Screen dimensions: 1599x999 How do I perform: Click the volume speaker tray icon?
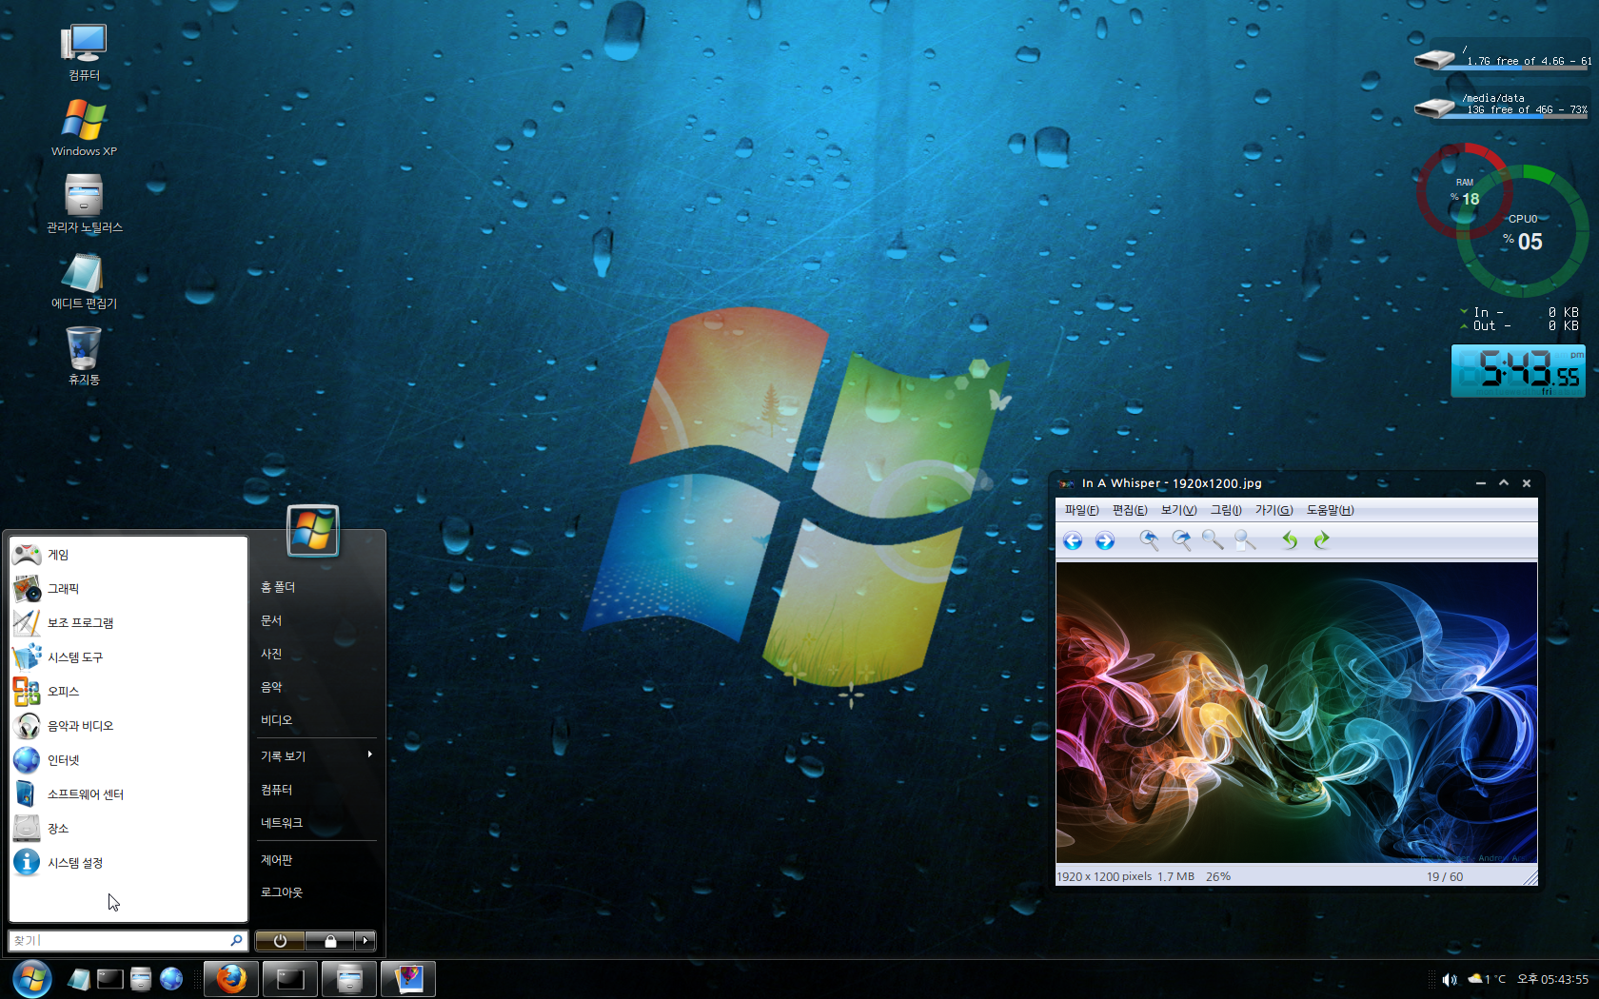(1450, 979)
